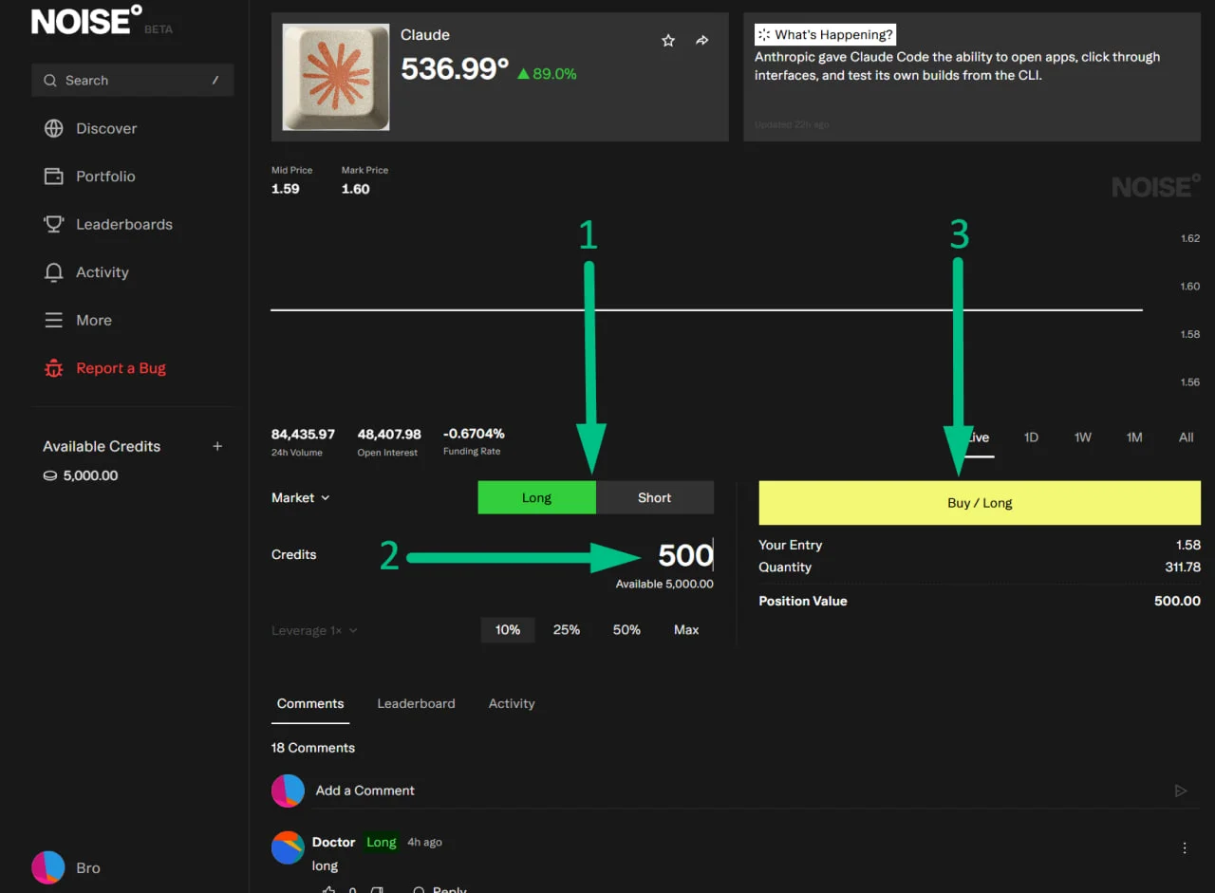The height and width of the screenshot is (893, 1215).
Task: Click the Credits amount input field
Action: (589, 555)
